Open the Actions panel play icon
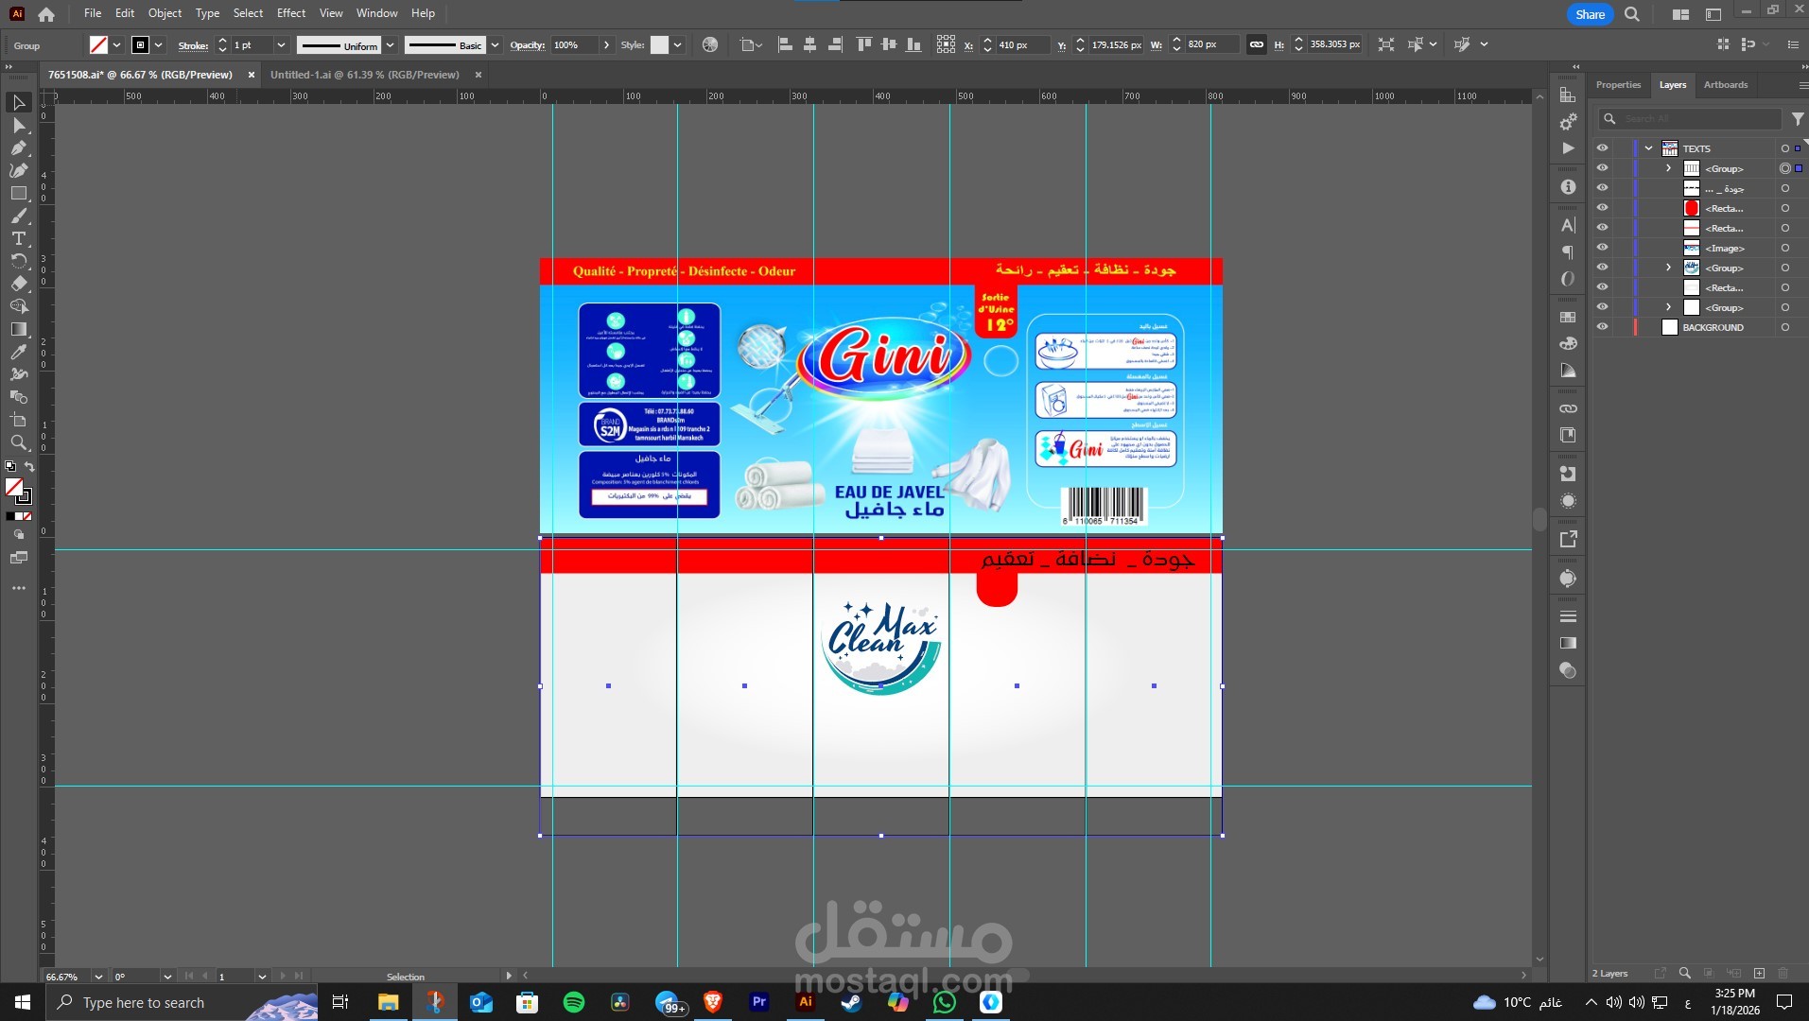Screen dimensions: 1809x1021 (1568, 148)
